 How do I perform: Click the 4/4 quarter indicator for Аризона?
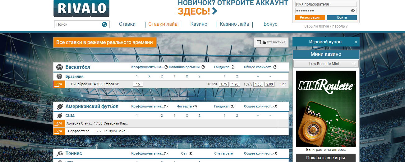click(59, 124)
